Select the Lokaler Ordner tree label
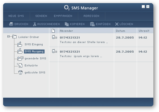159x112 pixels. tap(28, 37)
